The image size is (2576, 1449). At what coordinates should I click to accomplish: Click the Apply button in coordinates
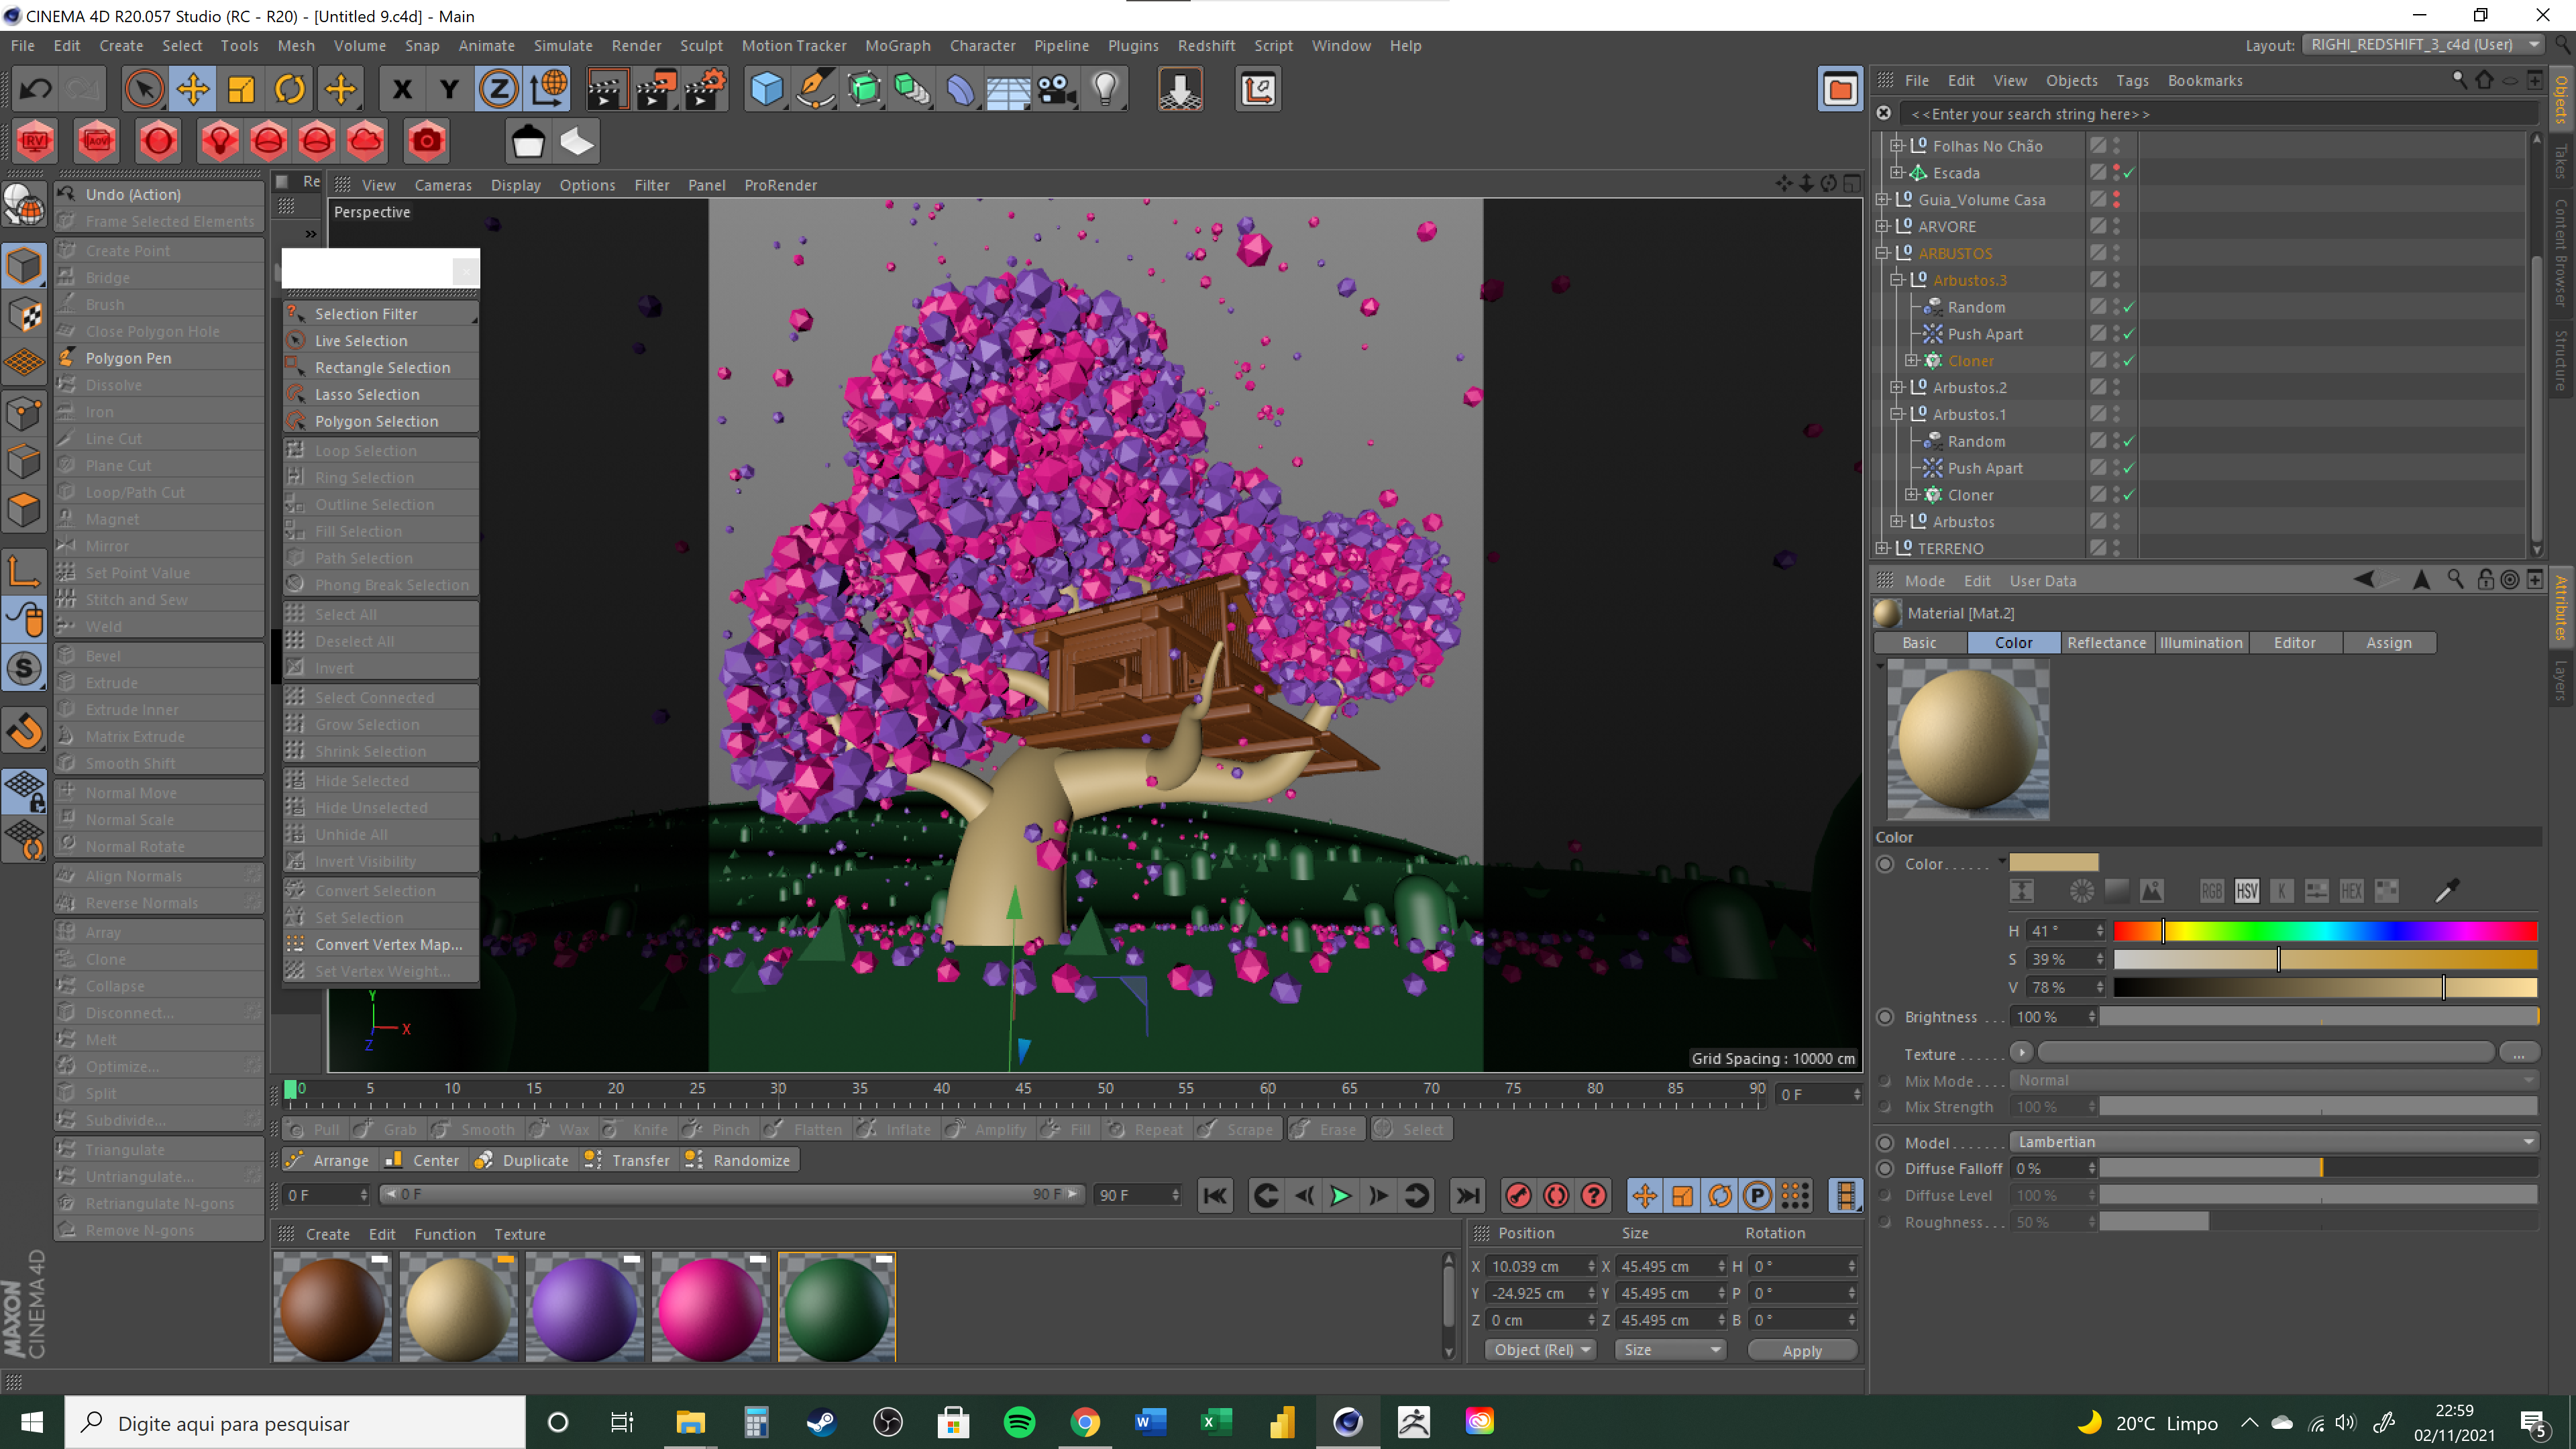1802,1350
